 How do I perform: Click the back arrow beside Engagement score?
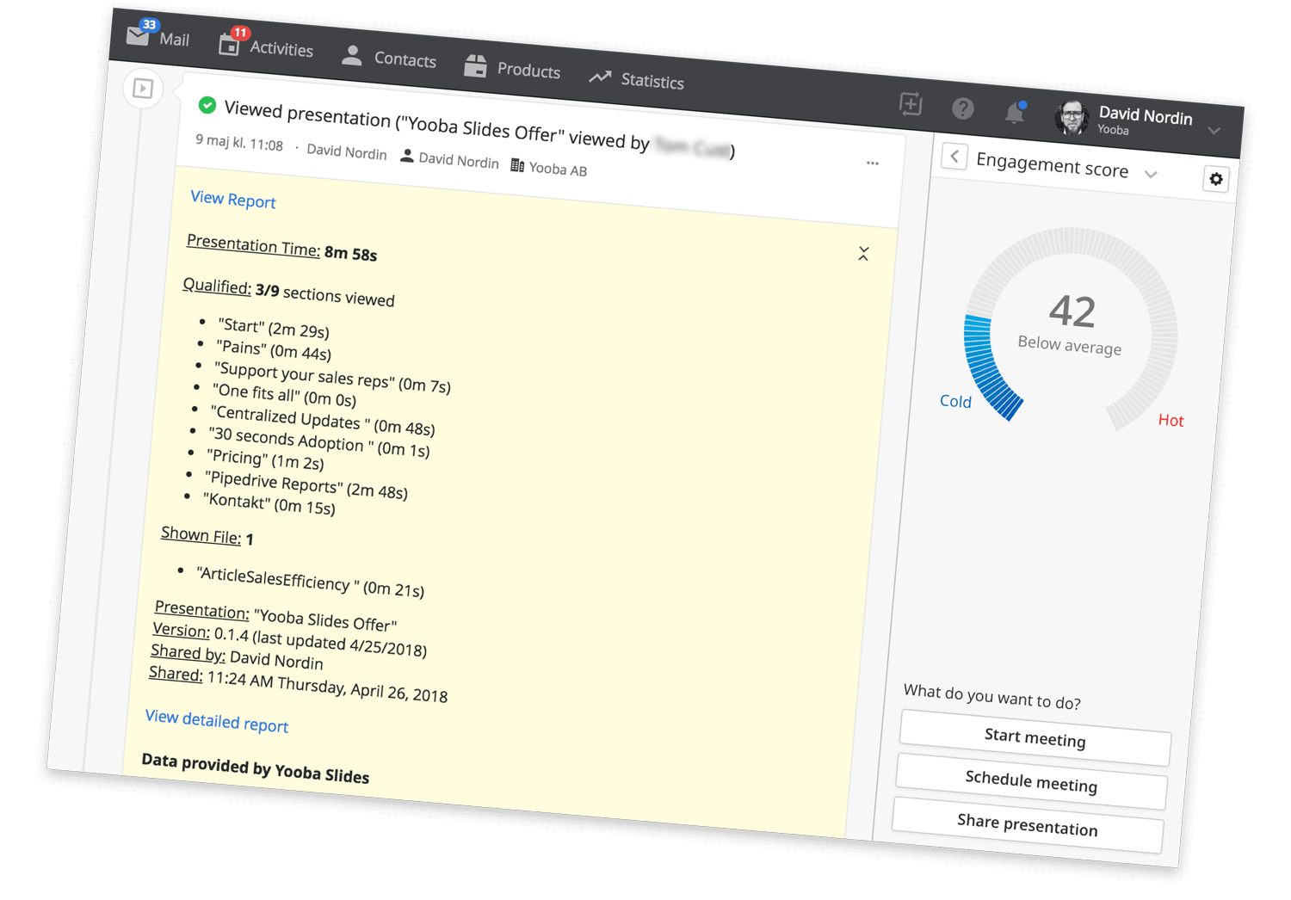click(x=954, y=157)
